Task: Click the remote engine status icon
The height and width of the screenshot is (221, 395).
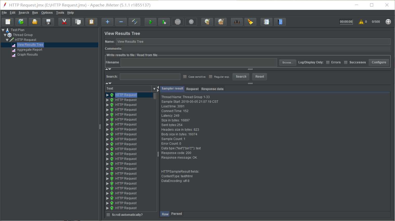Action: coord(388,22)
